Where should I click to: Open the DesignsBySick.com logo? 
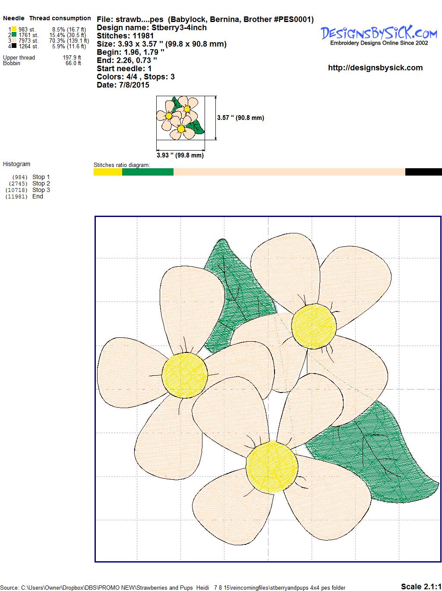pos(379,35)
